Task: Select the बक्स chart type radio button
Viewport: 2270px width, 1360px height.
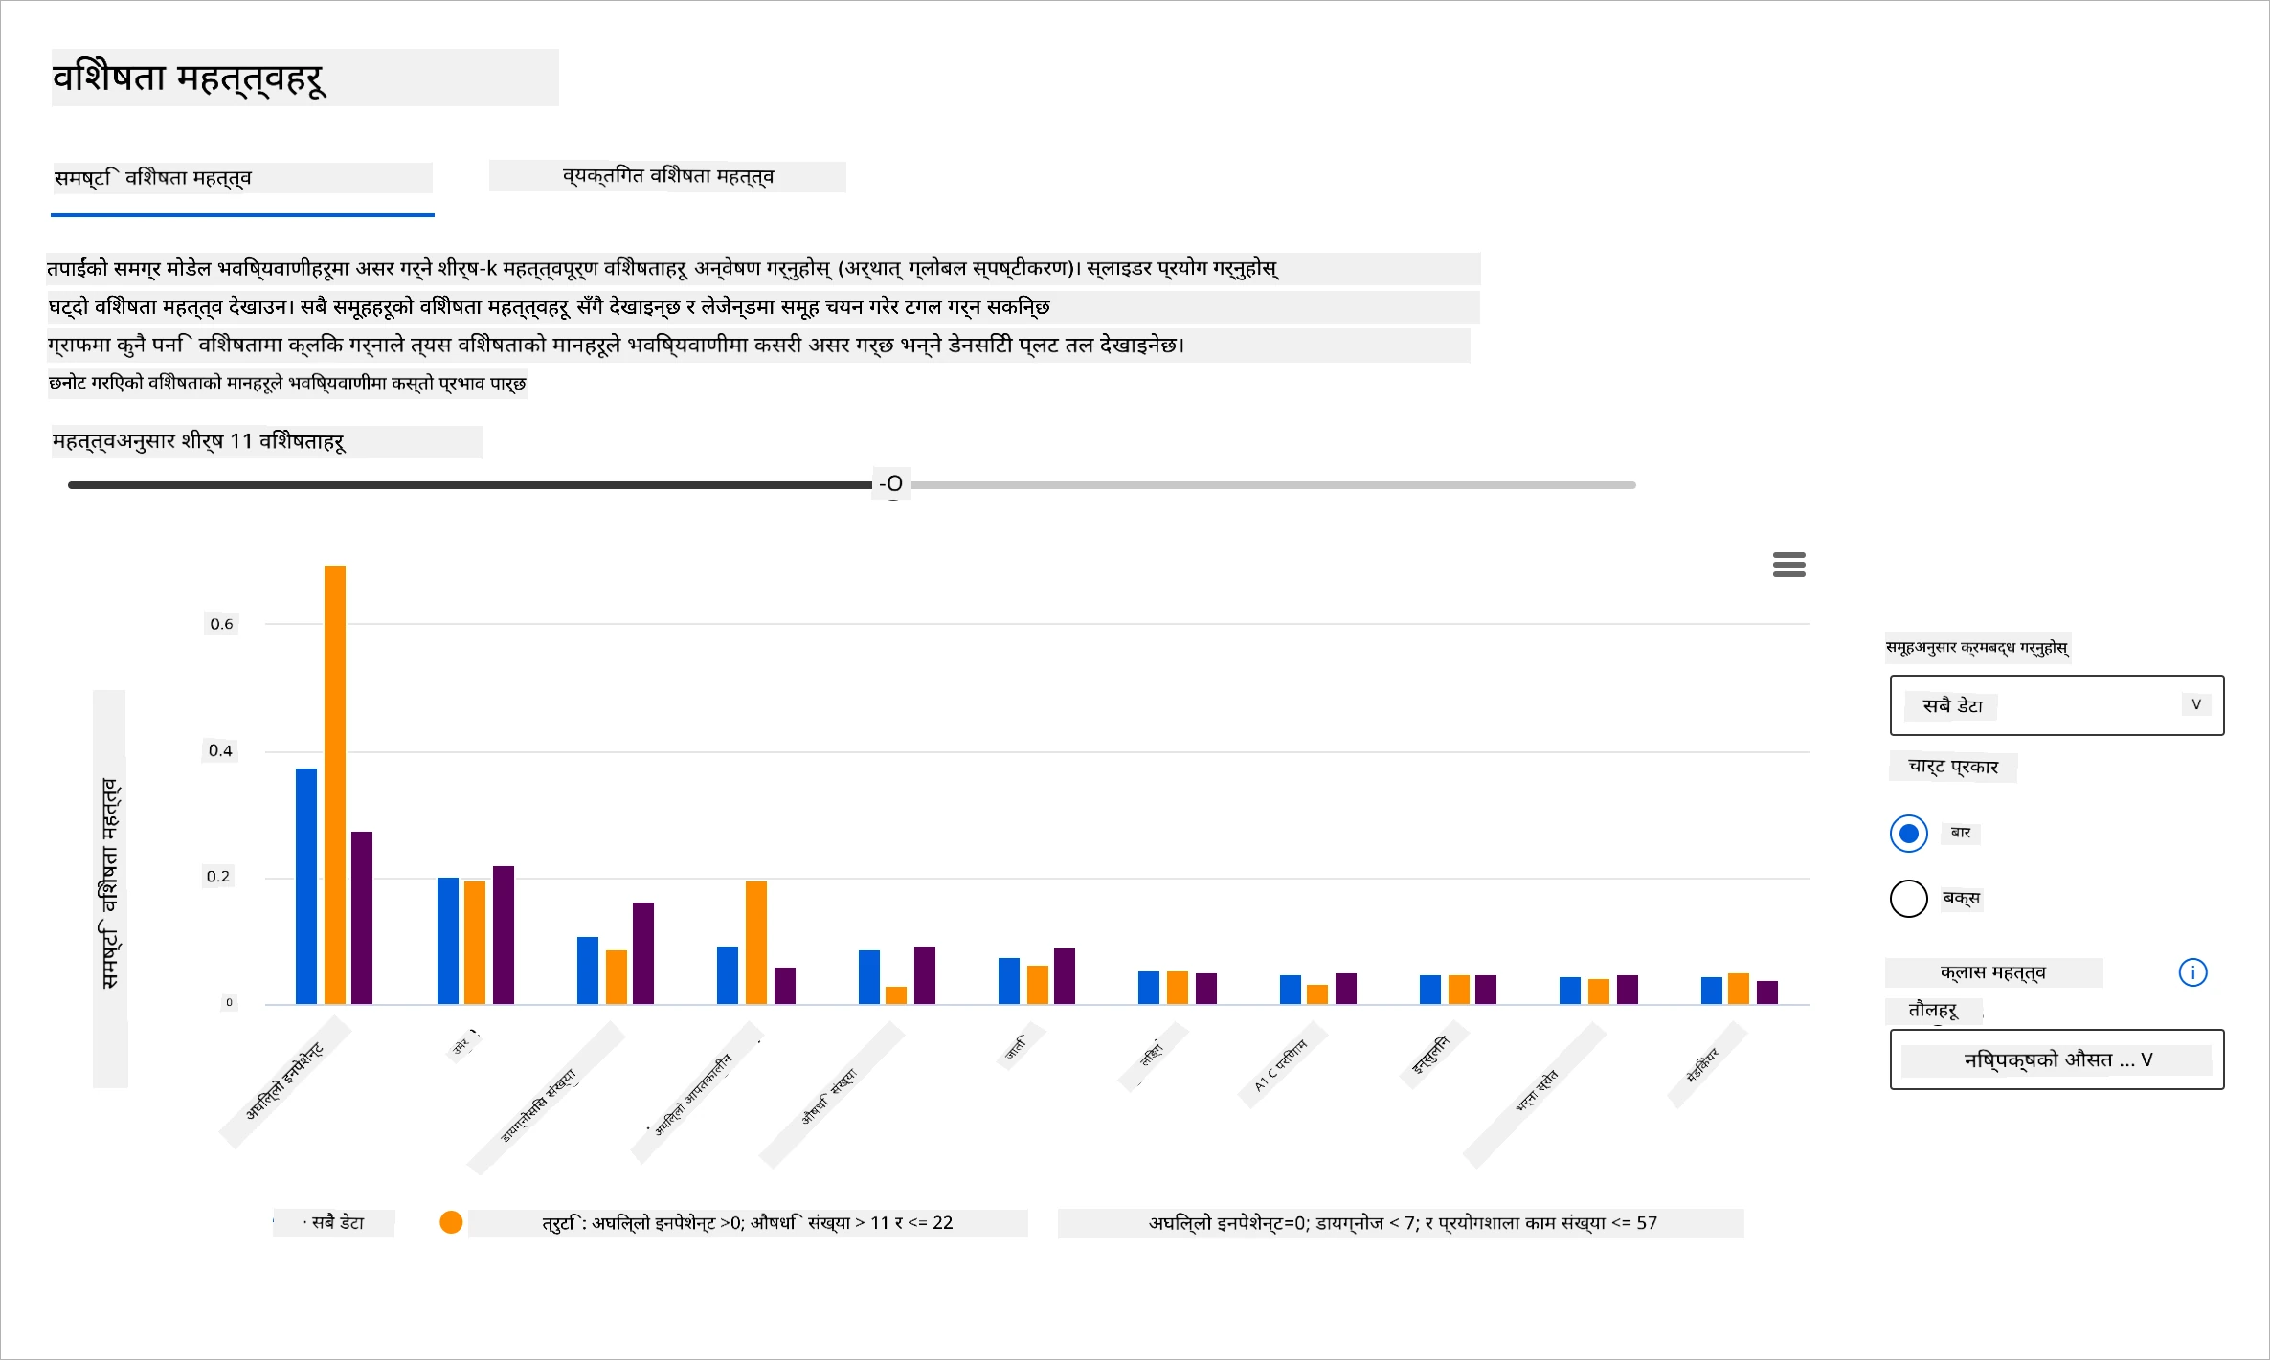Action: pos(1908,898)
